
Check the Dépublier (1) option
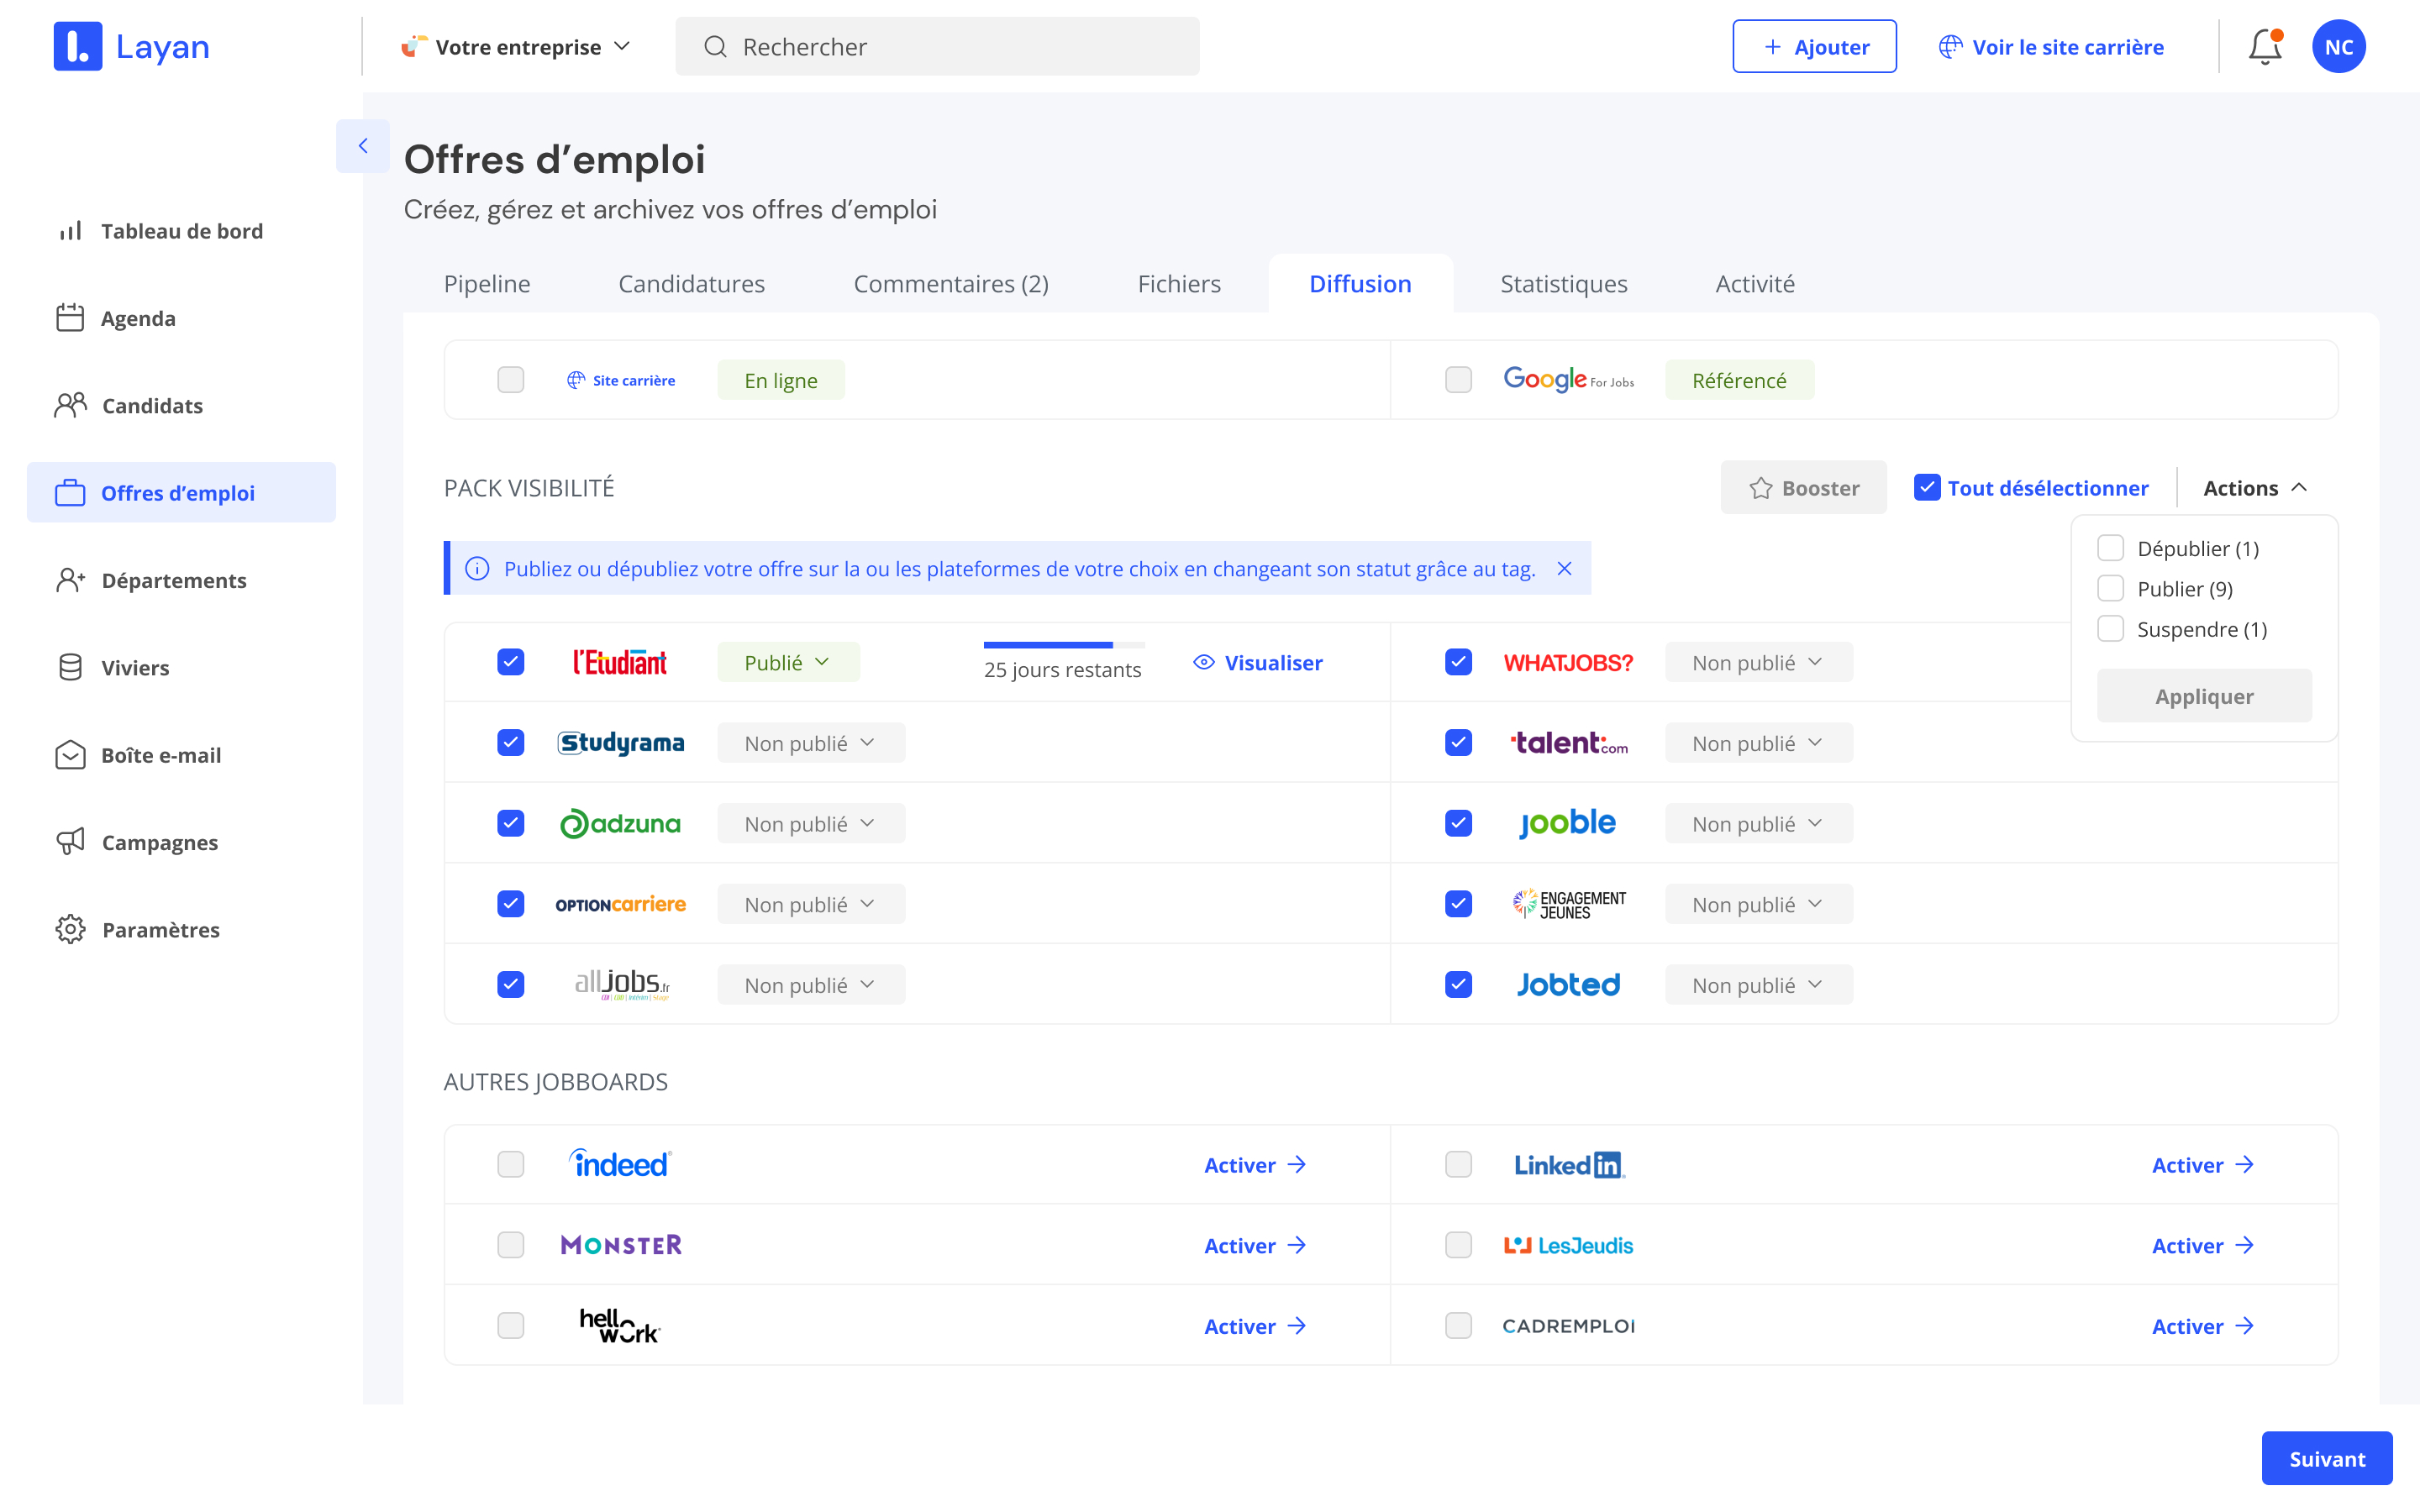click(2110, 548)
